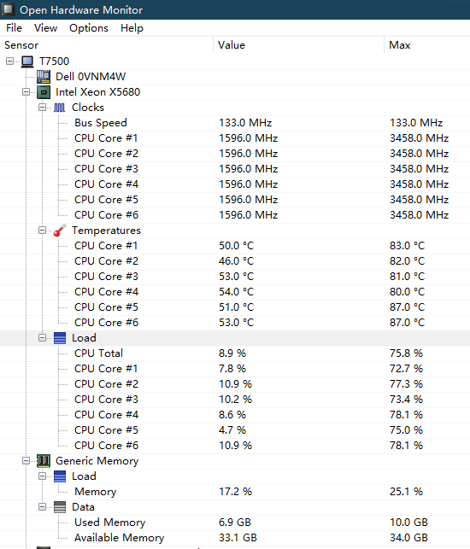Collapse the Generic Memory node

[26, 461]
